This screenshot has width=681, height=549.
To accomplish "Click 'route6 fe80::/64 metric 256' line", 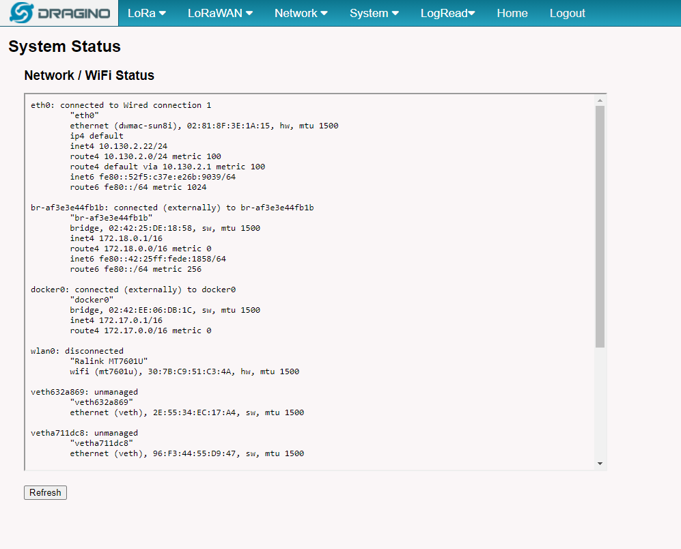I will 135,269.
